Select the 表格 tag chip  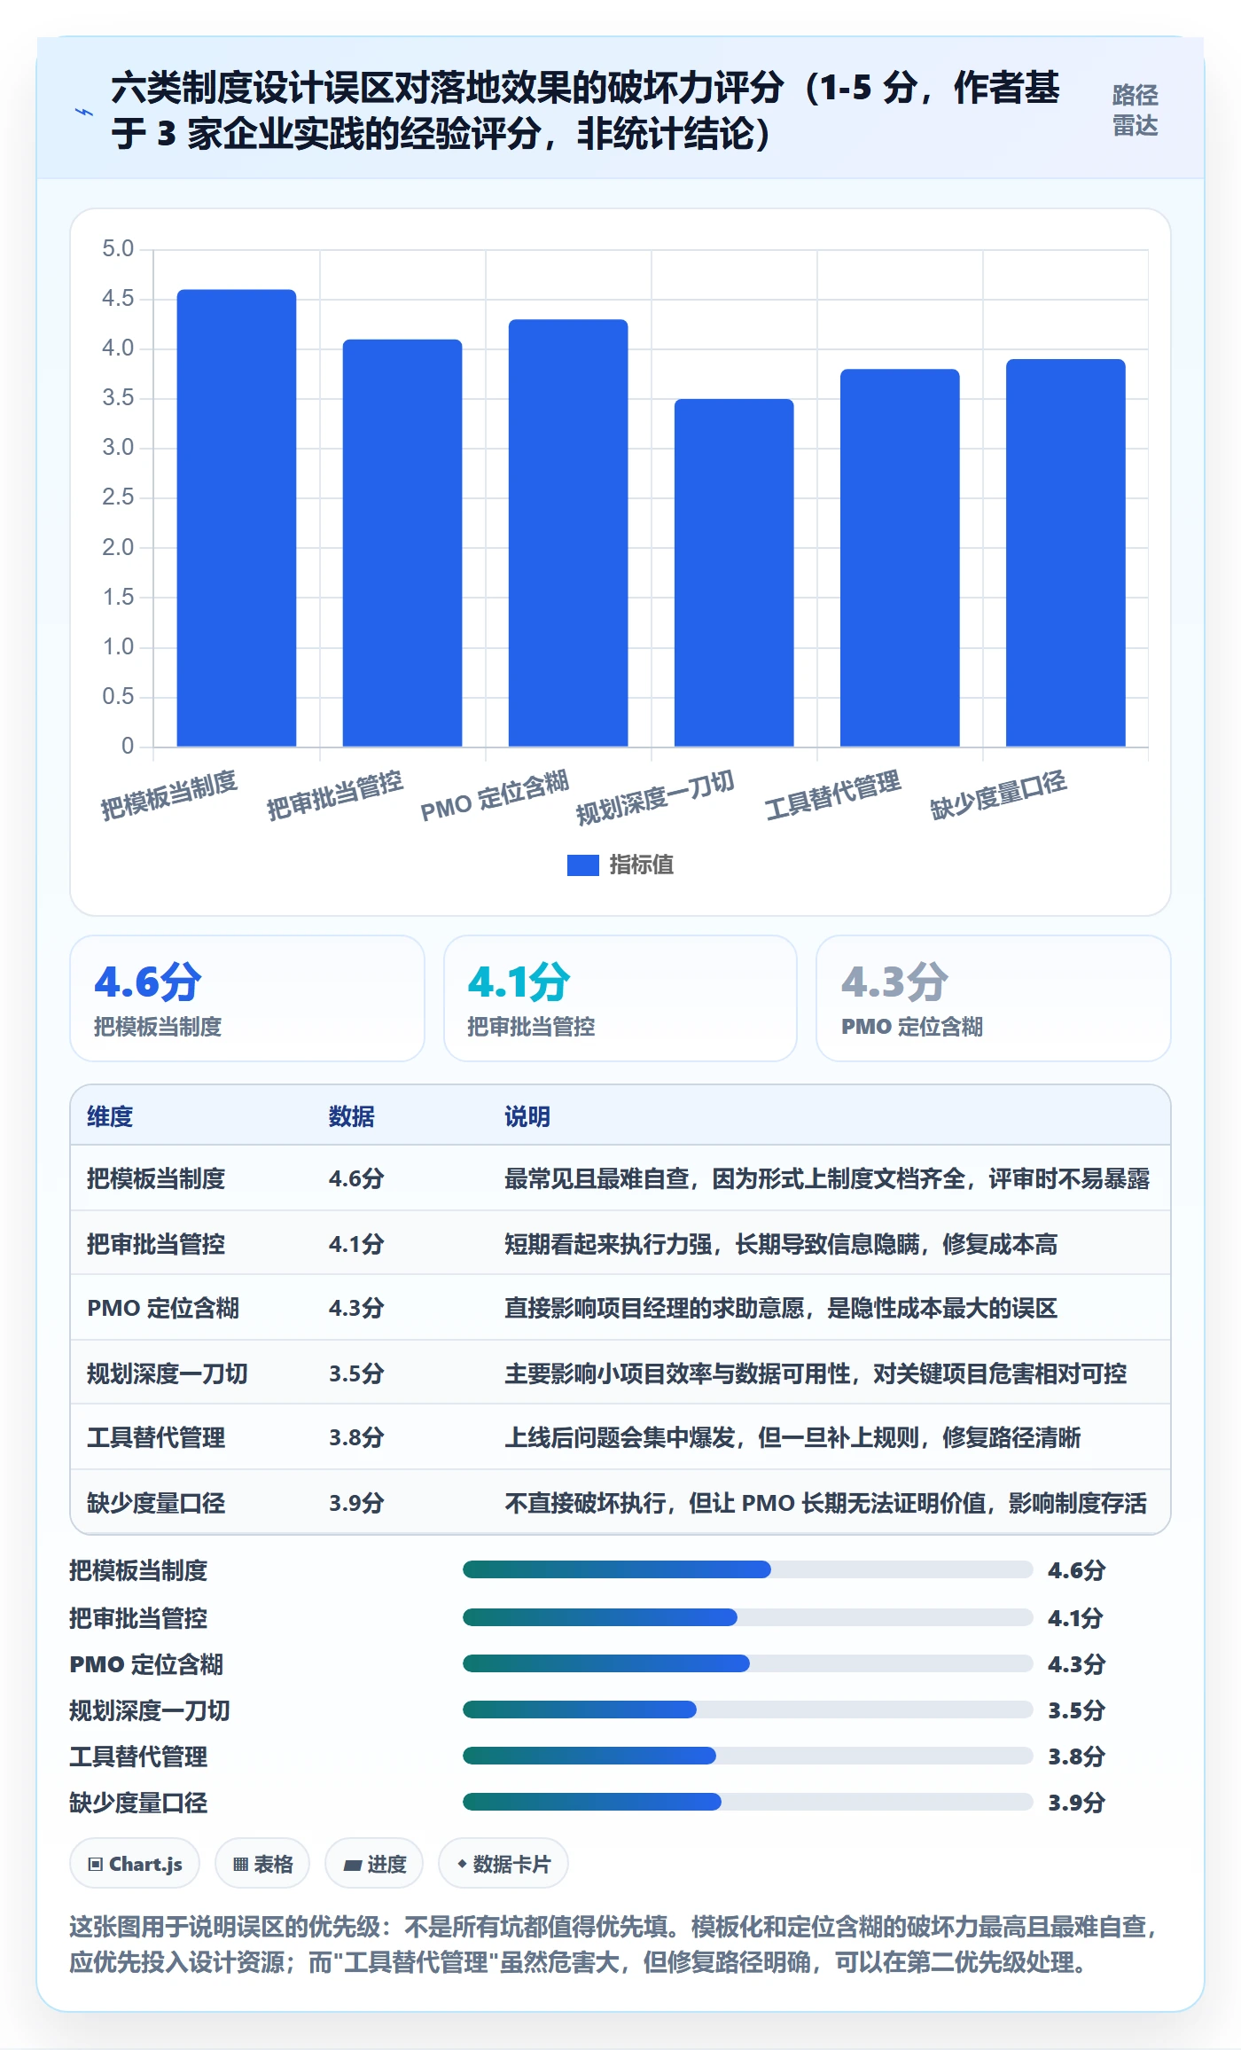(262, 1864)
